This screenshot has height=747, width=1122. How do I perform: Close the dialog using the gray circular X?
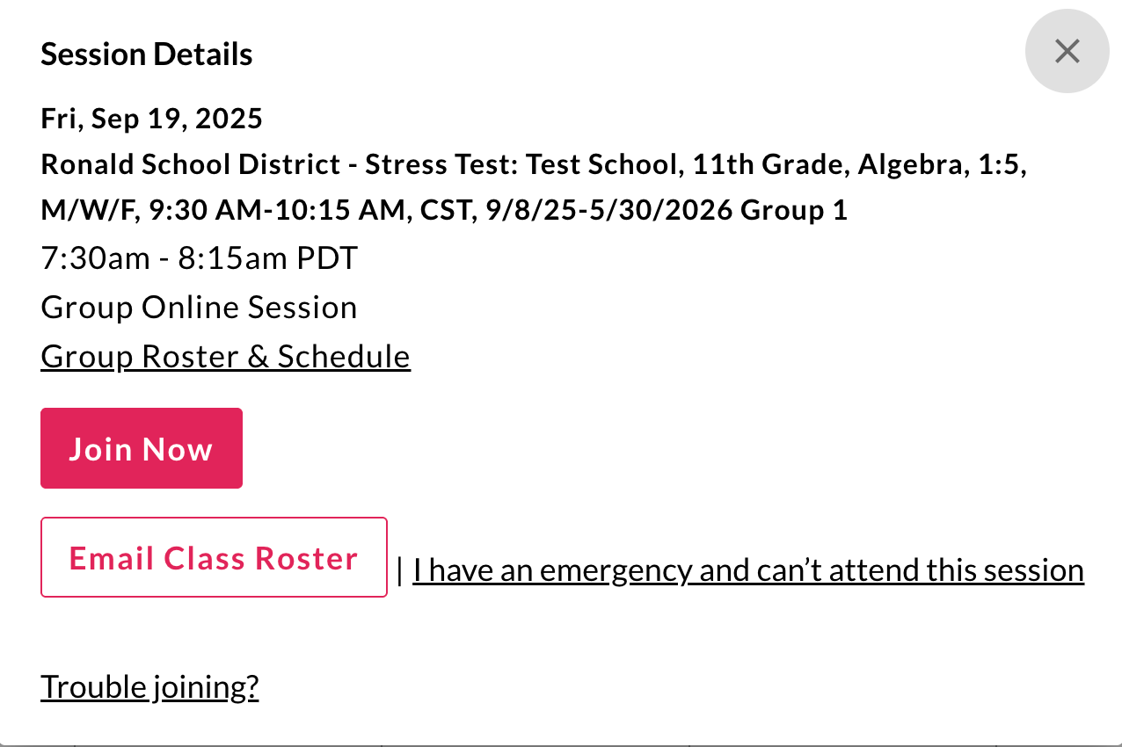click(x=1067, y=51)
